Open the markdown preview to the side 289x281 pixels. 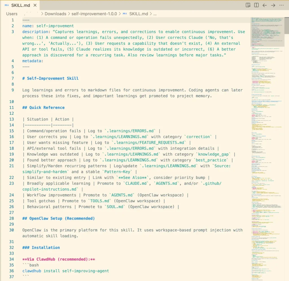(x=248, y=5)
